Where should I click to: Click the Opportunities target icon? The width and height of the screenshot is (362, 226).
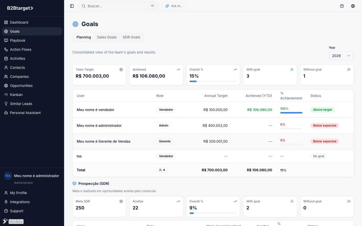pyautogui.click(x=6, y=86)
